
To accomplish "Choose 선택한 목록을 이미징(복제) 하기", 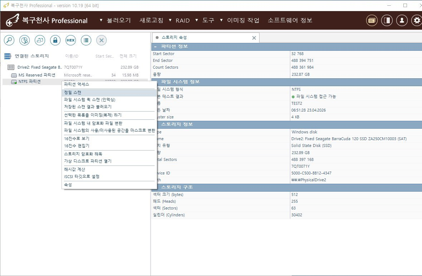I will tap(109, 115).
